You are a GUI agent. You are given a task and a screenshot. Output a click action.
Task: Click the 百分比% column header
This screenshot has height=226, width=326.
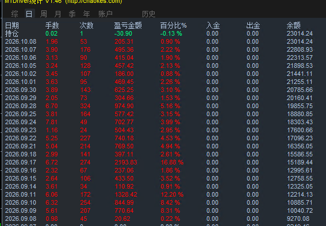[174, 25]
